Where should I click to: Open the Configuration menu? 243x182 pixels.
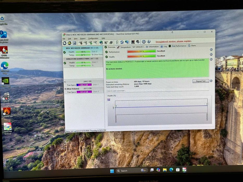tap(93, 38)
